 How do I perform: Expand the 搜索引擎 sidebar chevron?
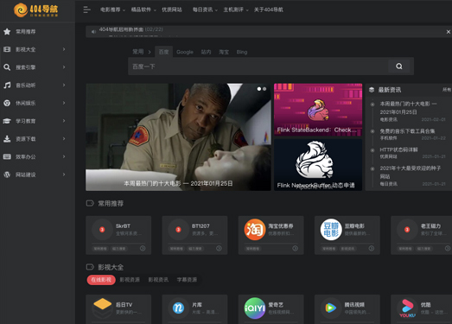click(x=64, y=67)
